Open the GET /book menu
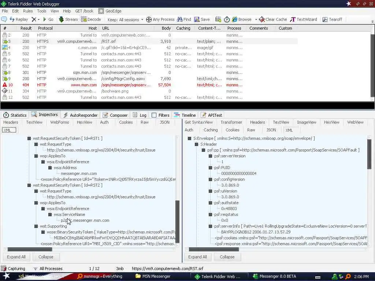The image size is (375, 281). pos(84,11)
